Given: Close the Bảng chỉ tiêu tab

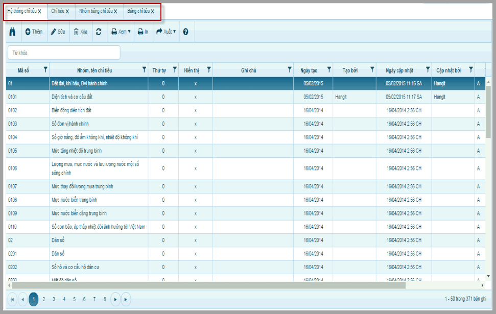Looking at the screenshot, I should click(x=152, y=11).
